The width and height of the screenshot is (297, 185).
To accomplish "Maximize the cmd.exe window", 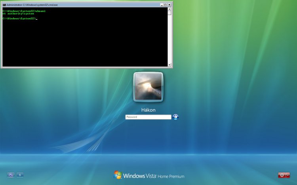I will click(x=166, y=5).
